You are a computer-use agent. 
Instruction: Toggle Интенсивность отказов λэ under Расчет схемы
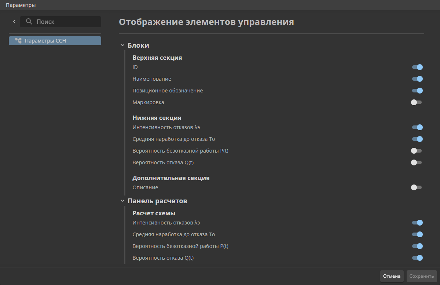[417, 223]
